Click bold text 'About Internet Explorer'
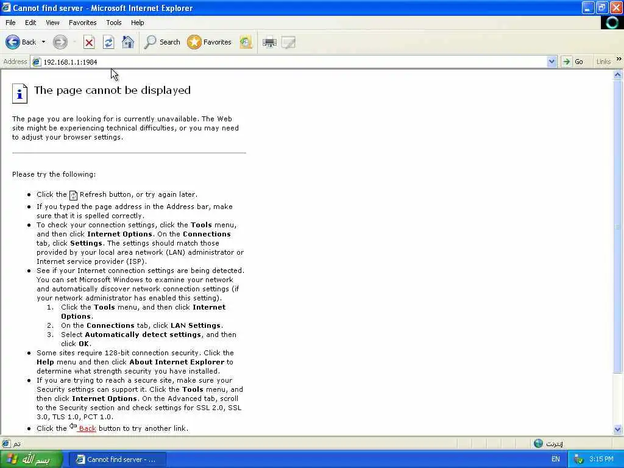Viewport: 624px width, 468px height. (177, 362)
